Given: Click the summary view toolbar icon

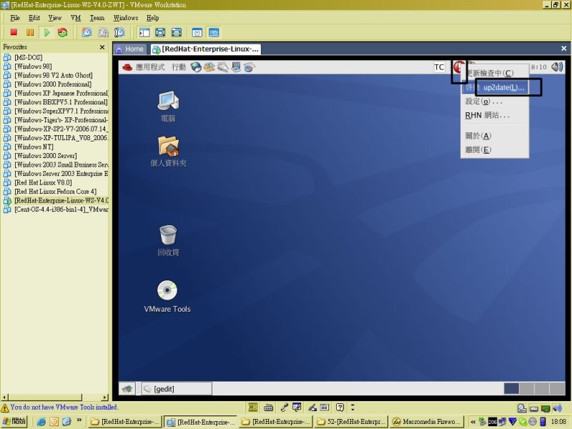Looking at the screenshot, I should tap(197, 32).
